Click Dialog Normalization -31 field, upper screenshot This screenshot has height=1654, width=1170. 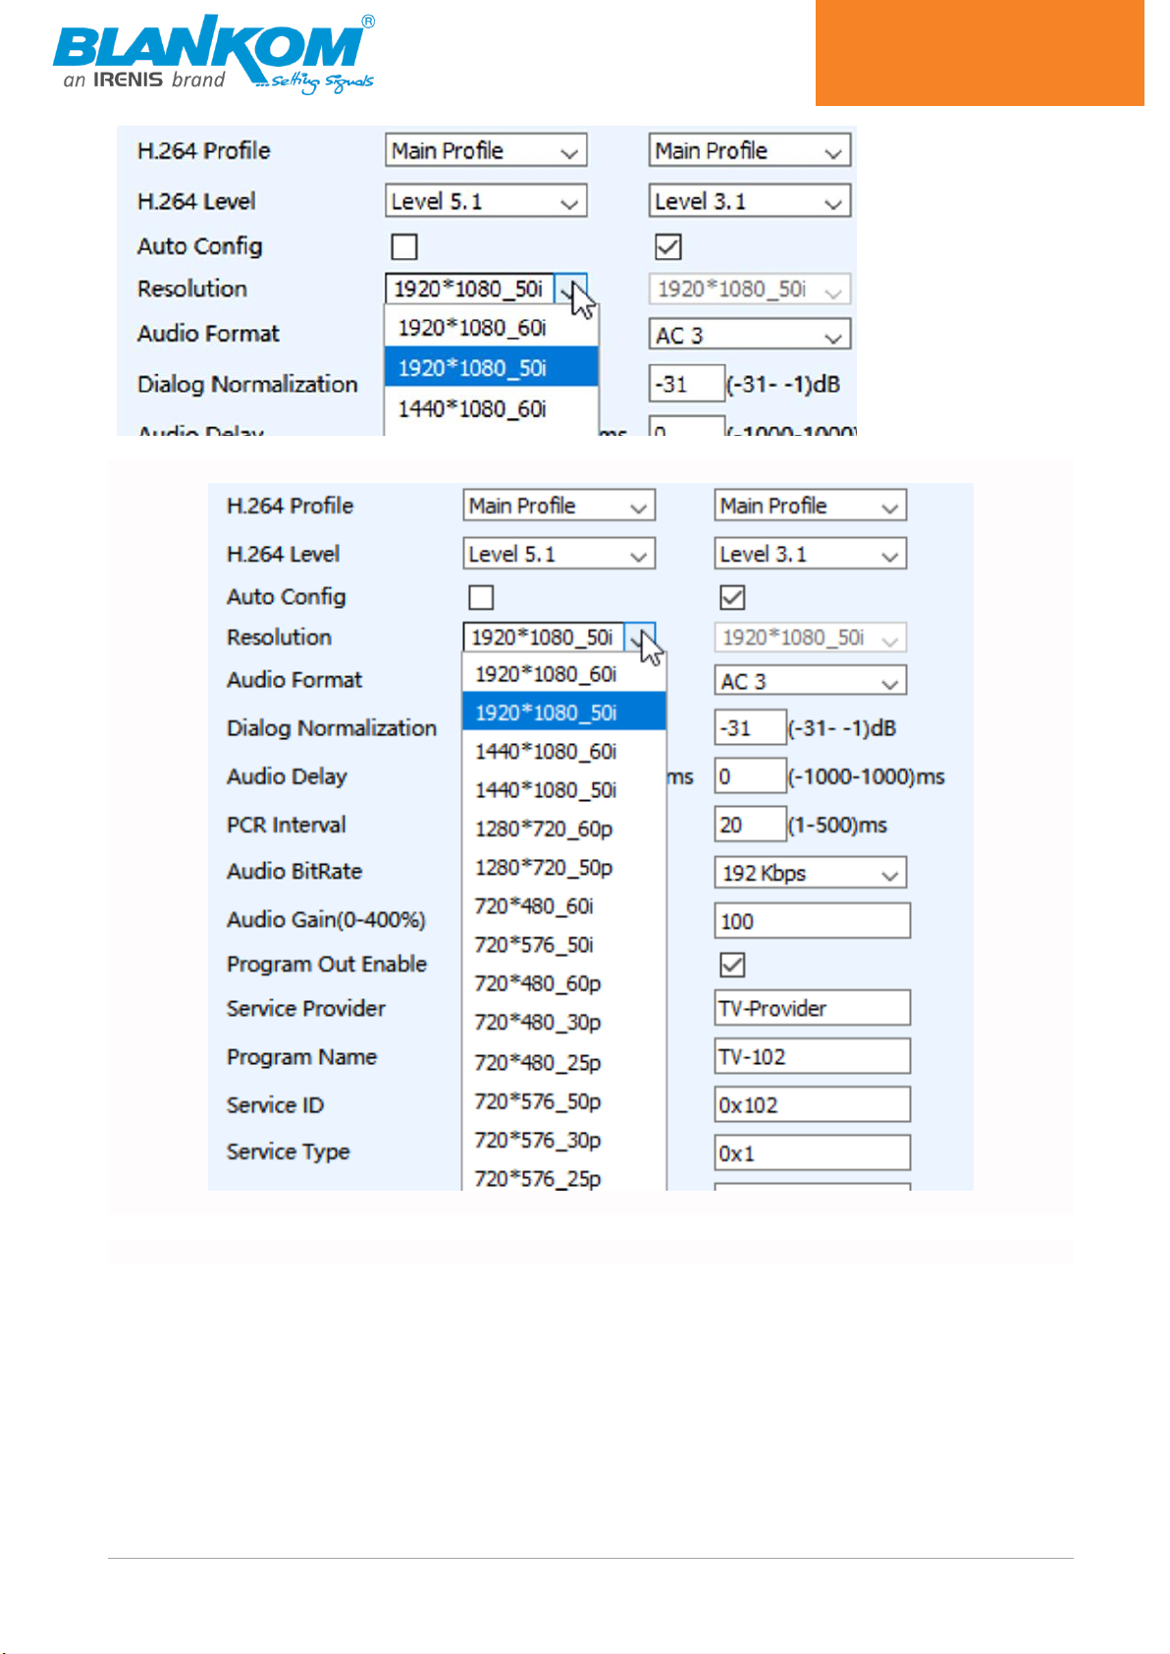[x=686, y=384]
